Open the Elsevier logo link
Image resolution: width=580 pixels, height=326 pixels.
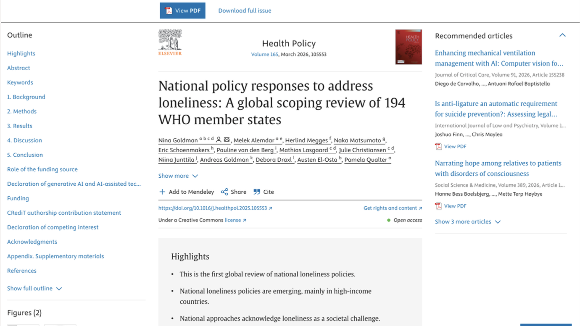170,42
